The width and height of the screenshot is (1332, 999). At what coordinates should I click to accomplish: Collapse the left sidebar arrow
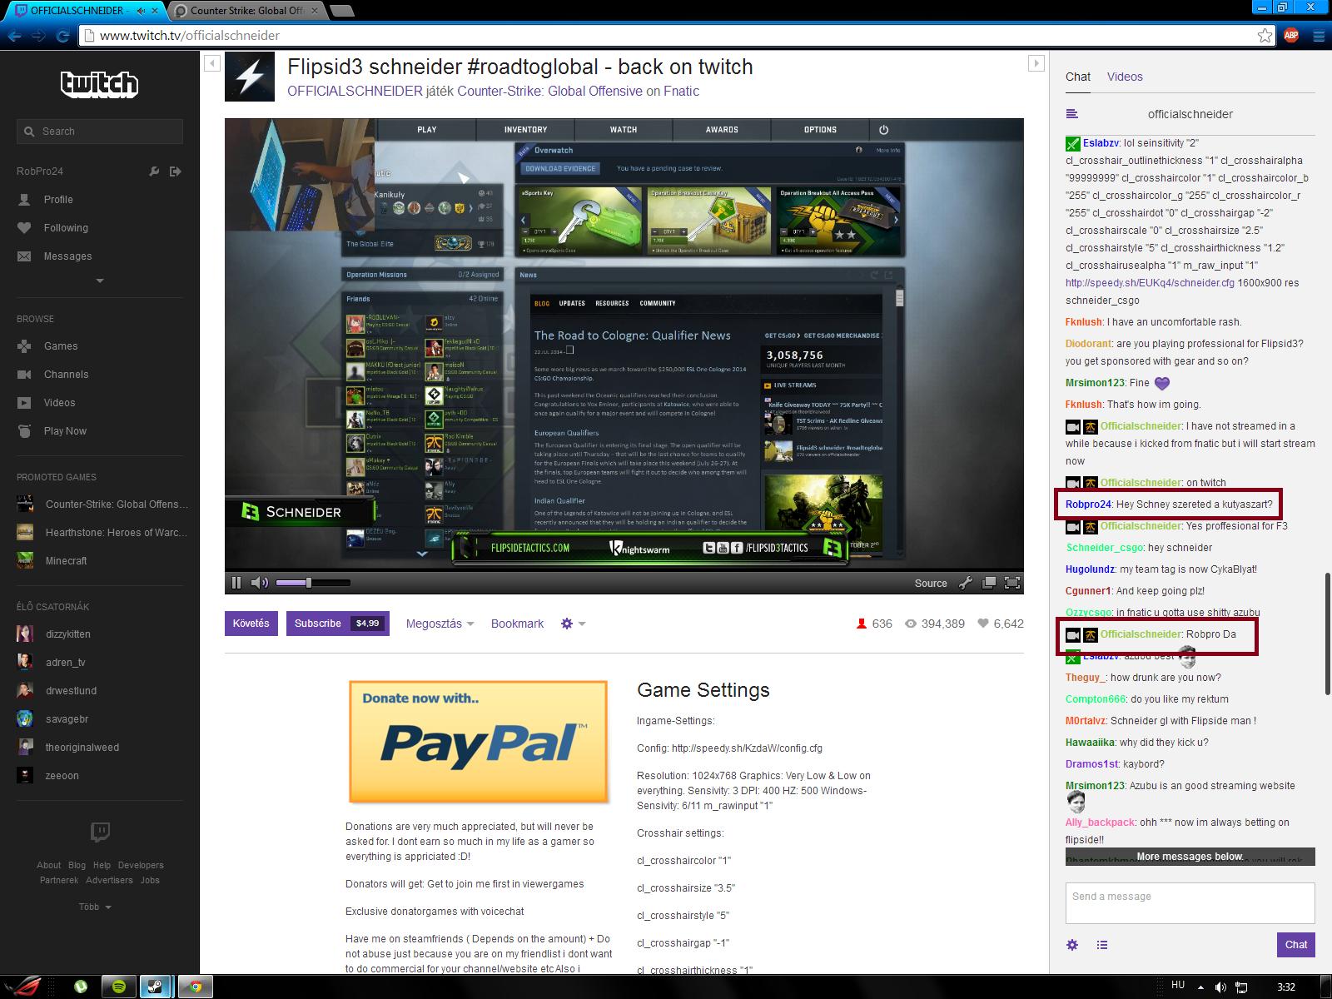pyautogui.click(x=211, y=62)
